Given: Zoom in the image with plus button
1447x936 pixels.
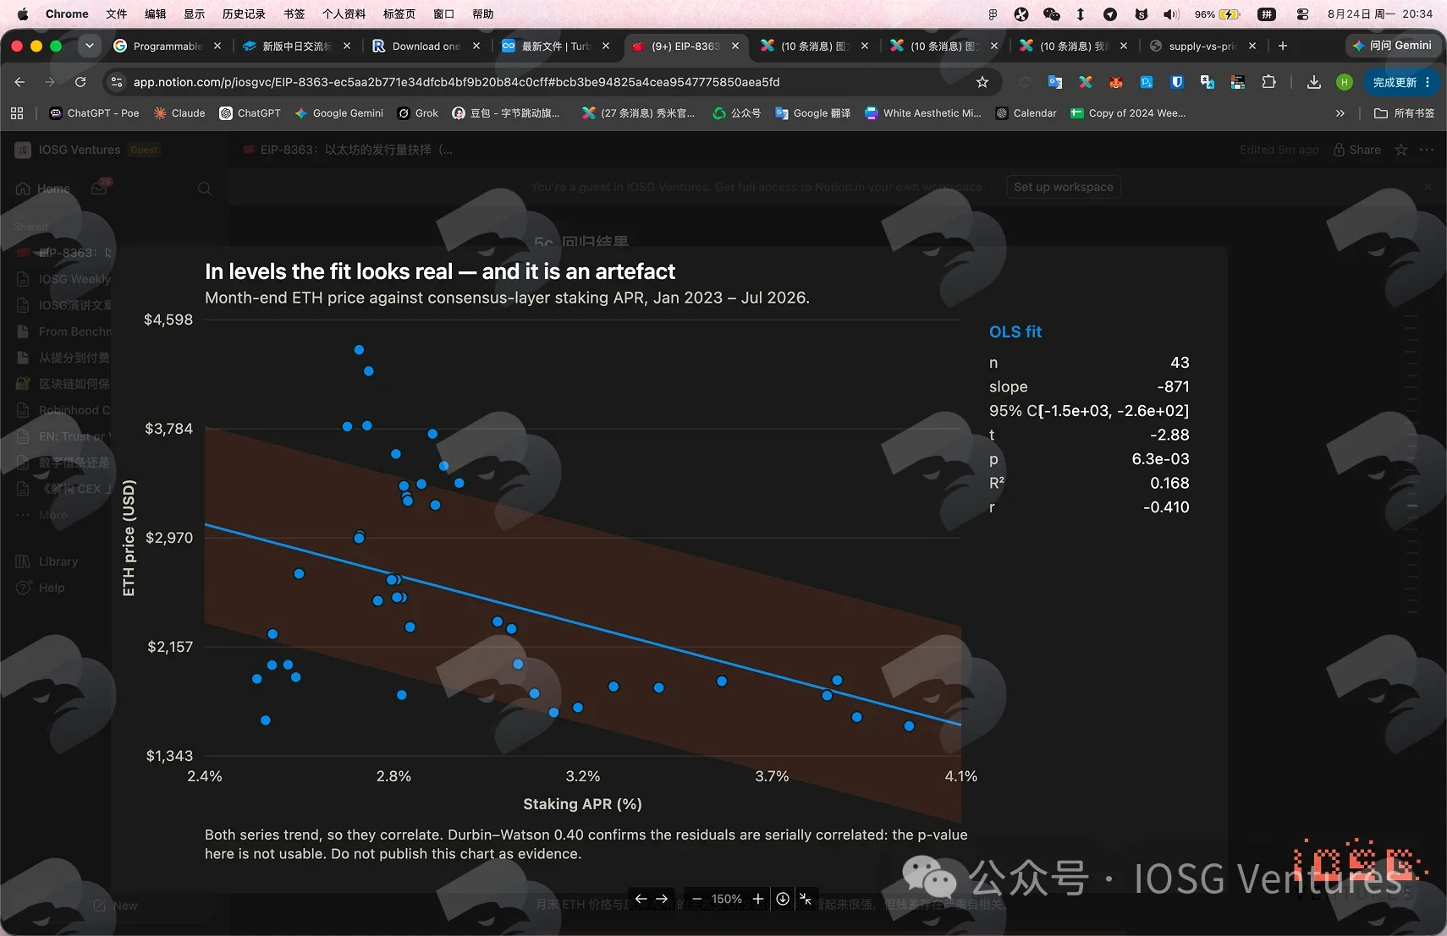Looking at the screenshot, I should [758, 899].
